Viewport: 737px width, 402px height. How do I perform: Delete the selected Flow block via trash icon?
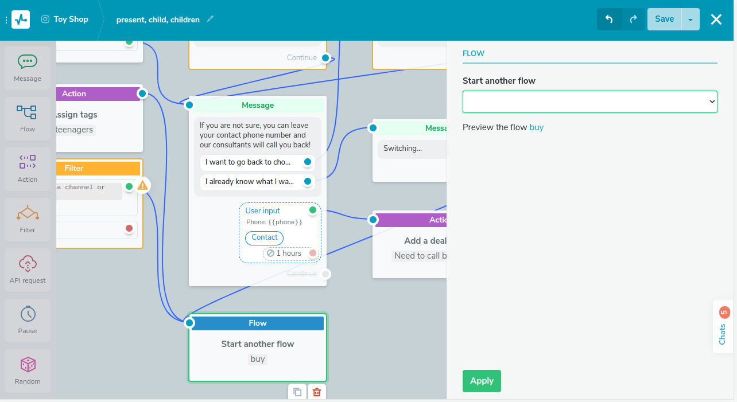[x=316, y=392]
